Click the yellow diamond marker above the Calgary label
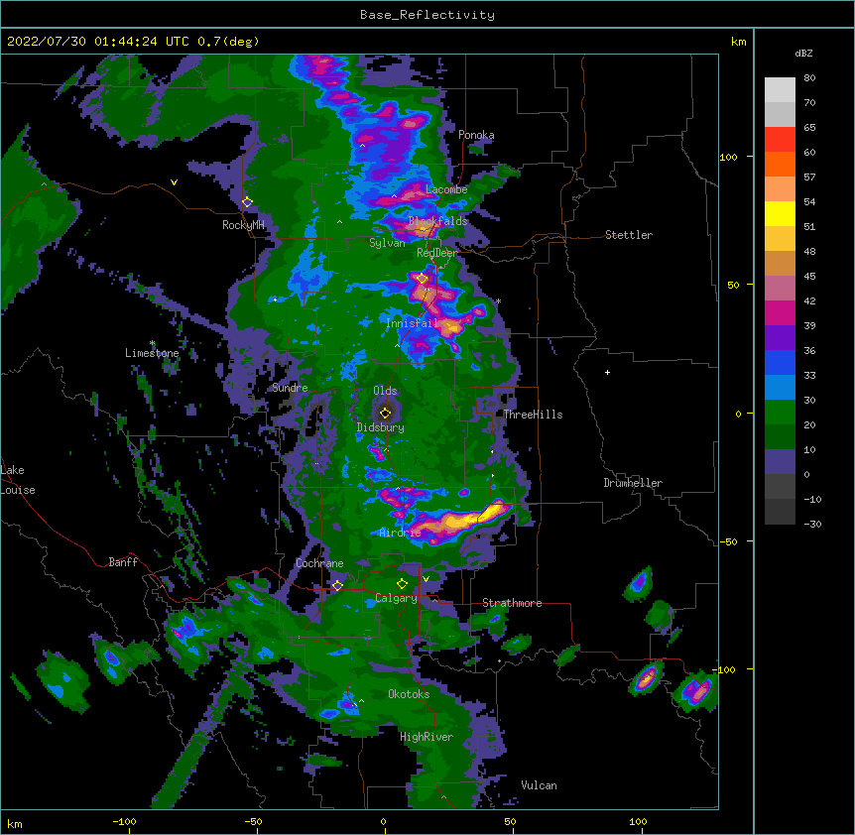The width and height of the screenshot is (855, 835). (x=402, y=584)
